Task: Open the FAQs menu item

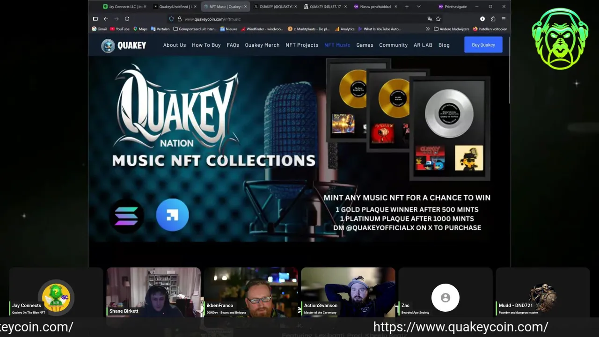Action: point(233,45)
